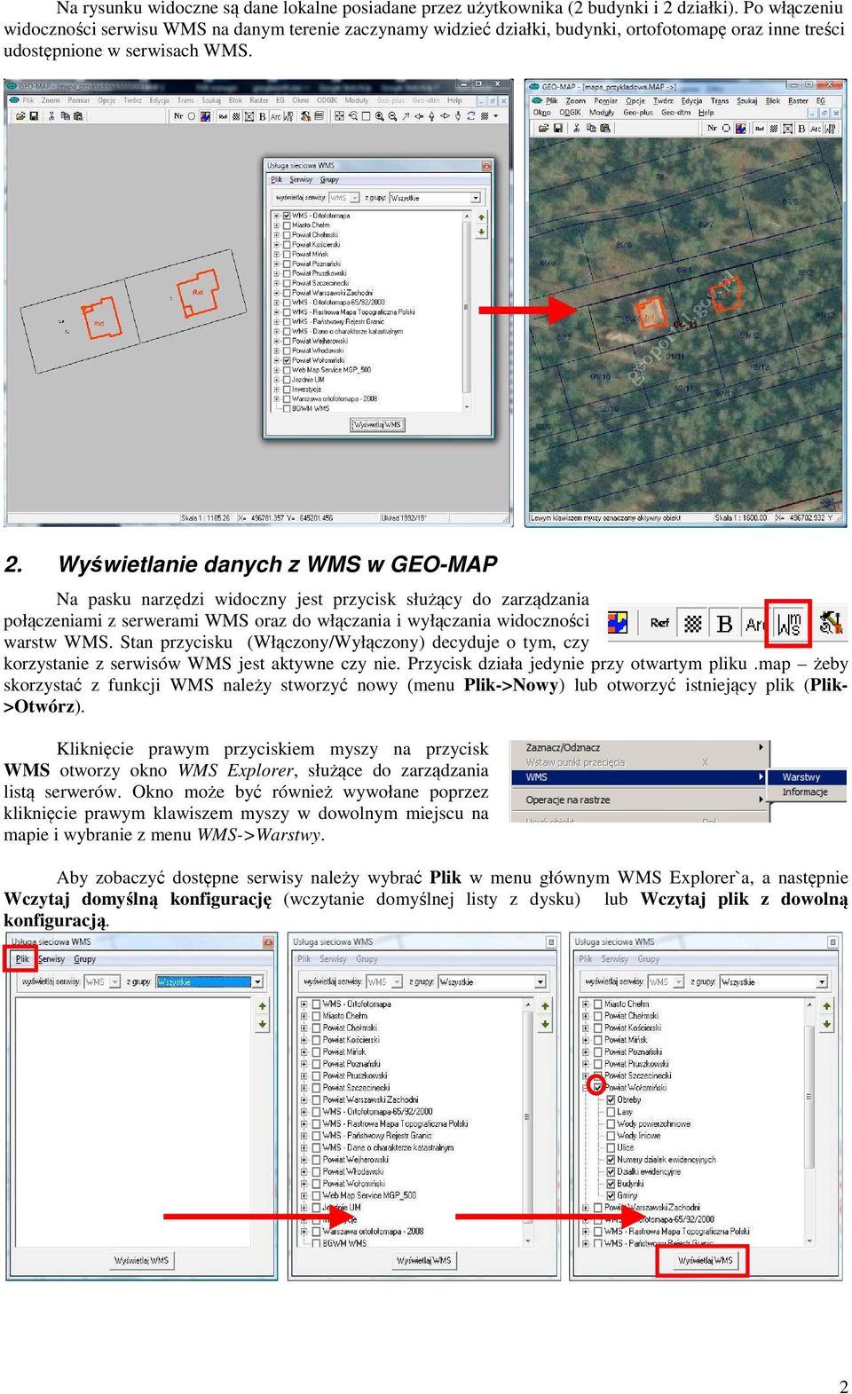The width and height of the screenshot is (852, 1394).
Task: Click the green up arrow in the GEO-MAP WMS dialog
Action: (482, 217)
